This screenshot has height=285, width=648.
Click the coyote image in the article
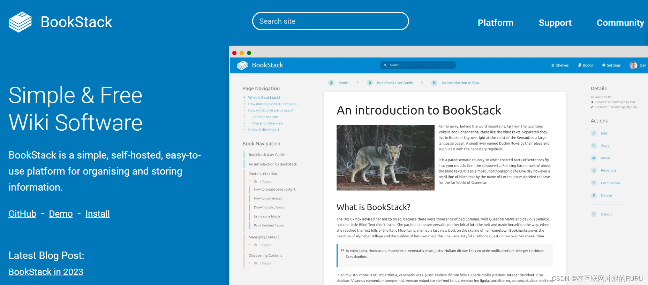[x=385, y=157]
